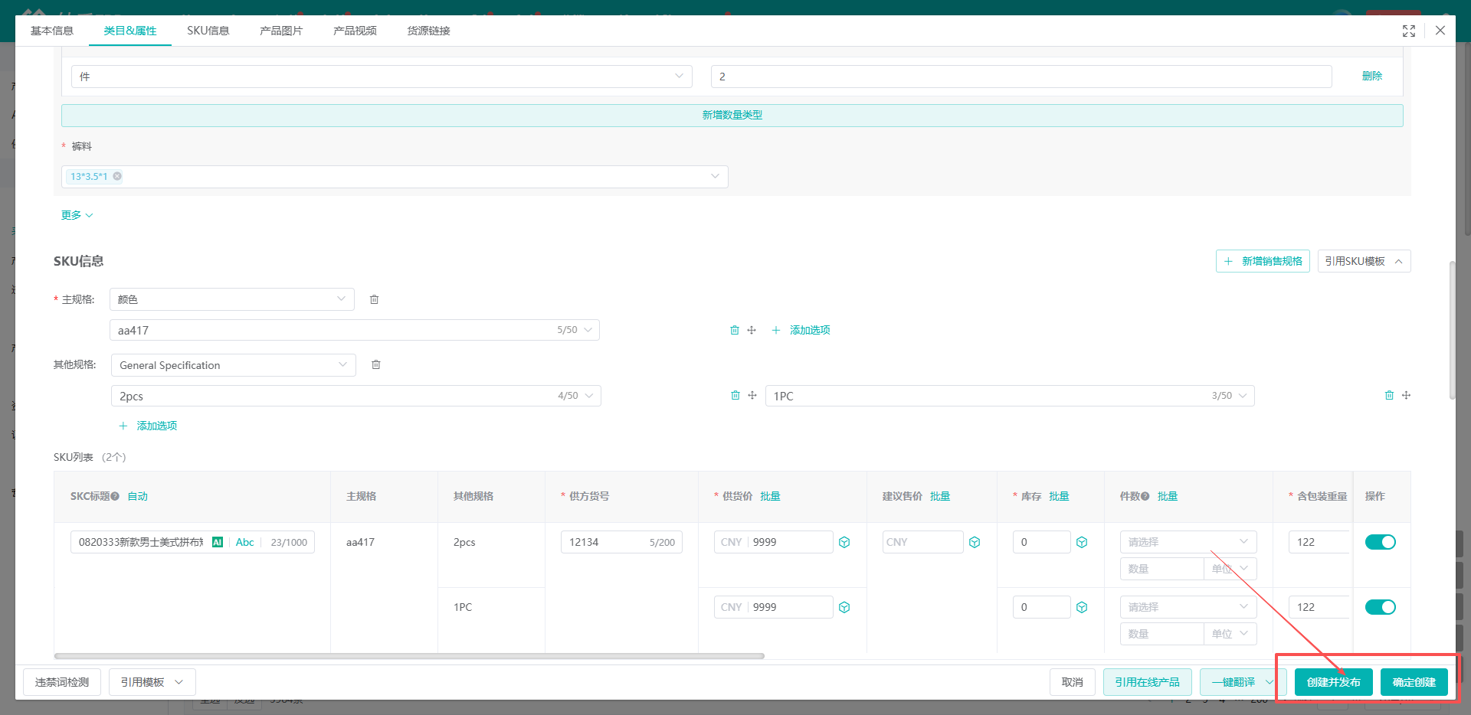Click the 违禁词检测 button
The image size is (1471, 715).
click(62, 682)
